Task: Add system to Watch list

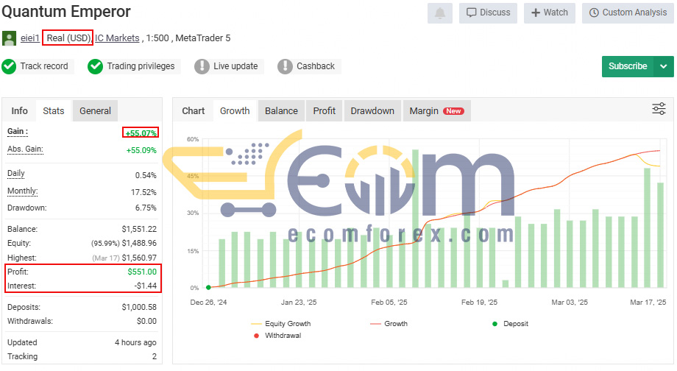Action: pos(549,13)
